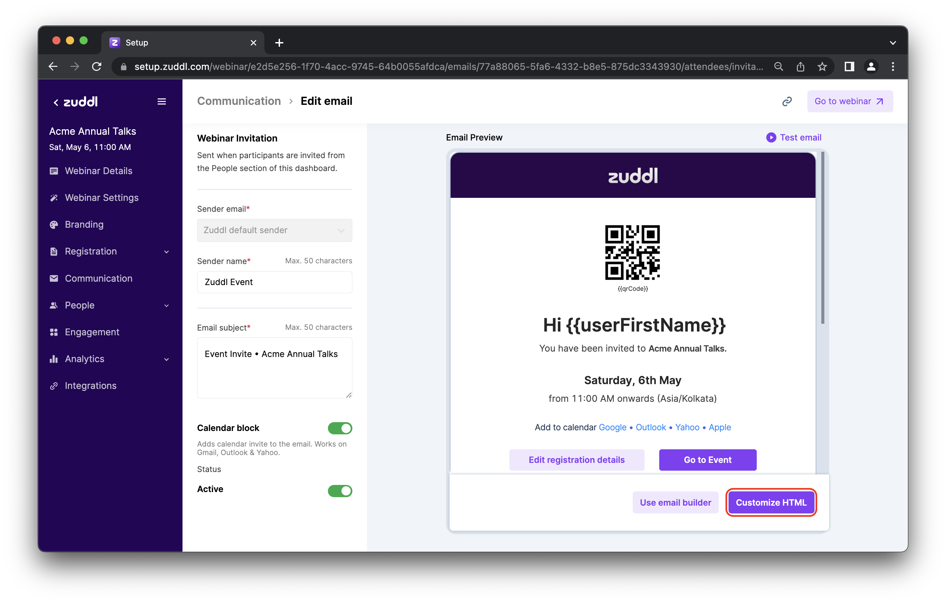The height and width of the screenshot is (602, 946).
Task: Reload the page with the refresh icon
Action: 97,67
